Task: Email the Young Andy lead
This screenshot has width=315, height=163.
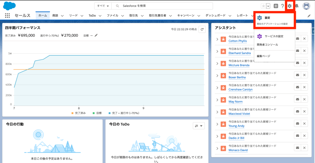Action: point(297,123)
